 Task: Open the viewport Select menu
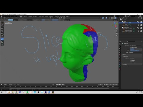pyautogui.click(x=17, y=18)
